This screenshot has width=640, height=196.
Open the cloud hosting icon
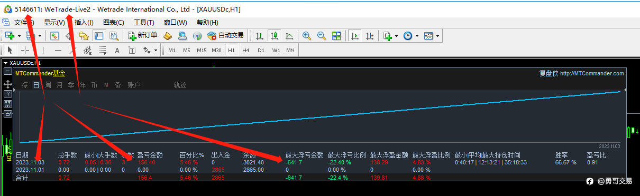pyautogui.click(x=182, y=36)
